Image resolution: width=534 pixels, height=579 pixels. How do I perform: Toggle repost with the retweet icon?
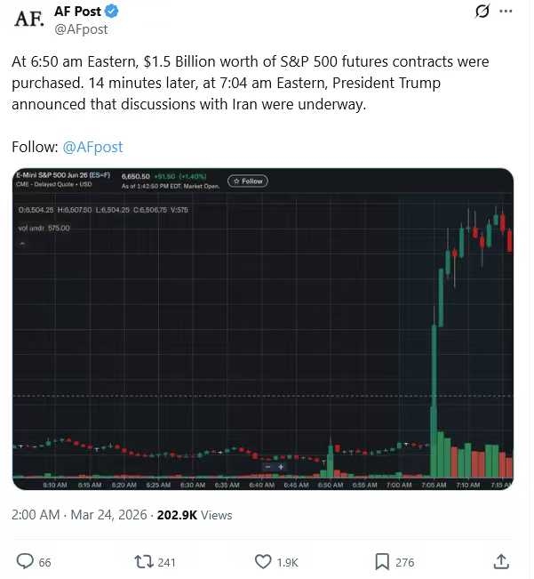click(143, 561)
